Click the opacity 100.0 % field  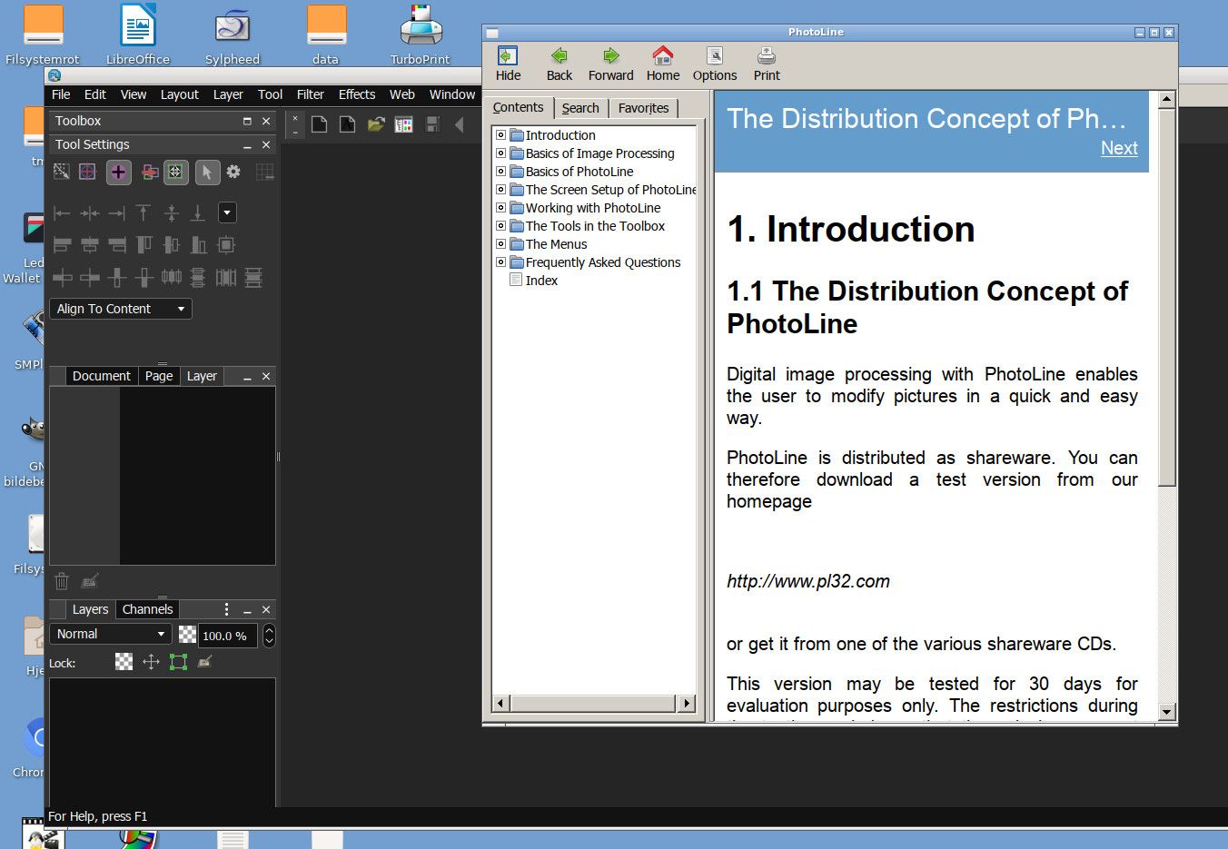[x=228, y=636]
